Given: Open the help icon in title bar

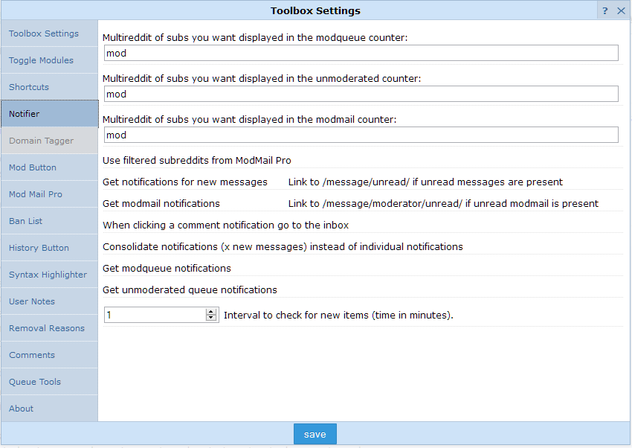Looking at the screenshot, I should coord(604,10).
